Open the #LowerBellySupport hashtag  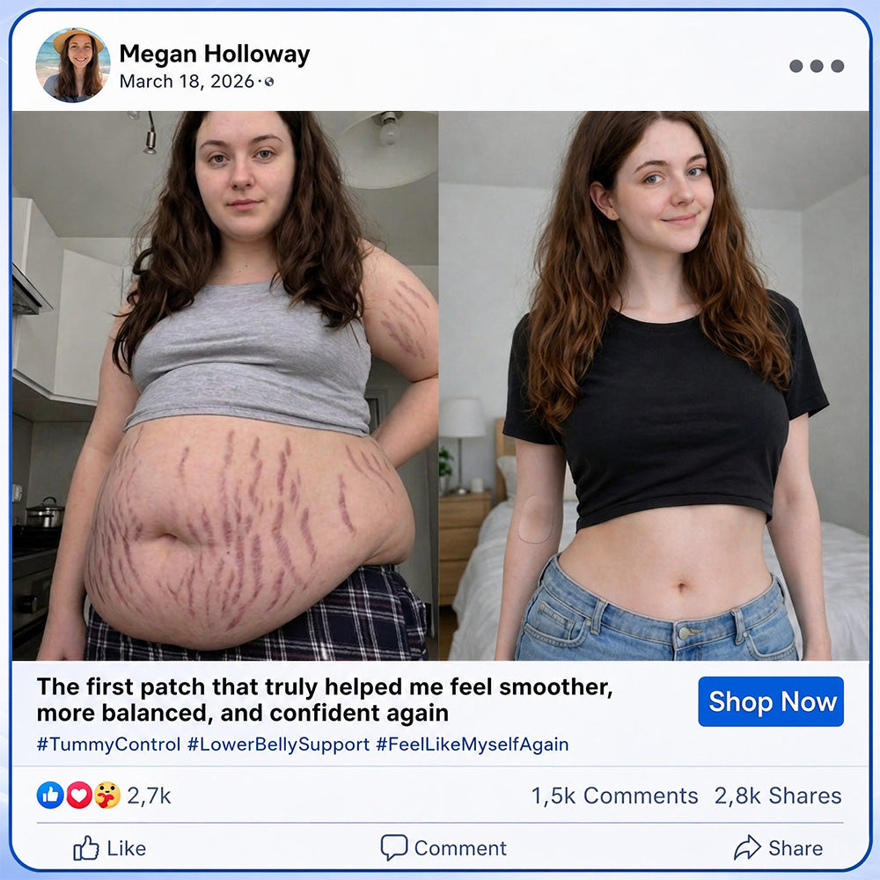tap(278, 744)
